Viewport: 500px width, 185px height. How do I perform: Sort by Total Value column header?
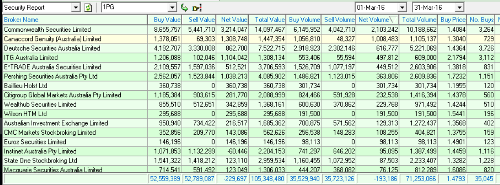[267, 20]
